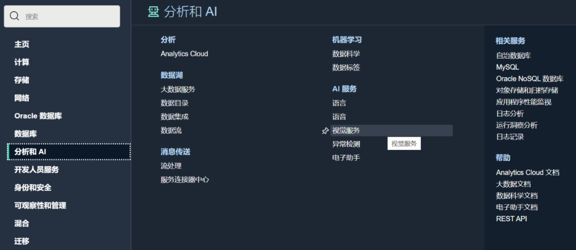Click the 分析和 AI header icon
Viewport: 576px width, 250px height.
pyautogui.click(x=154, y=11)
